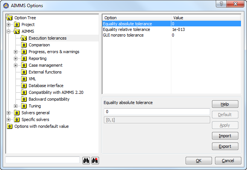Click the option search text box
Screen dimensions: 247x170
(x=43, y=160)
